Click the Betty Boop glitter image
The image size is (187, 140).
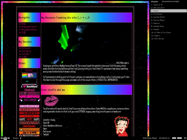pos(122,127)
